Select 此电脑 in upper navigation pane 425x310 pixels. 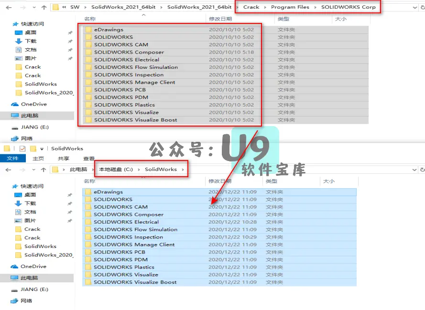[25, 116]
